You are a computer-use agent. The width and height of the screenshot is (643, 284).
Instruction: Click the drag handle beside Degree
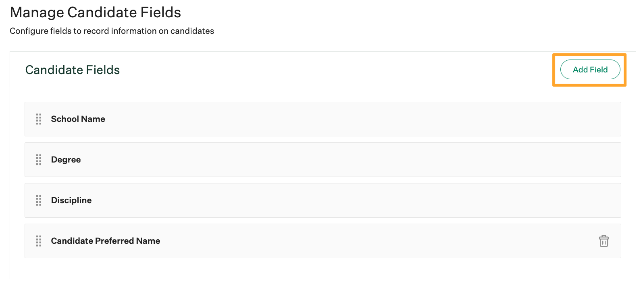click(x=39, y=160)
